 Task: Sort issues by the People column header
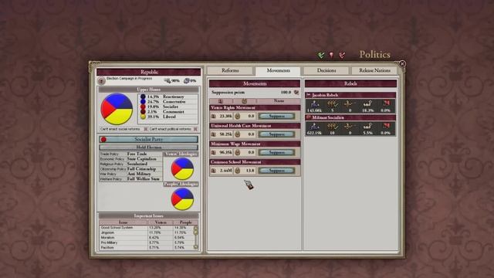coord(185,222)
